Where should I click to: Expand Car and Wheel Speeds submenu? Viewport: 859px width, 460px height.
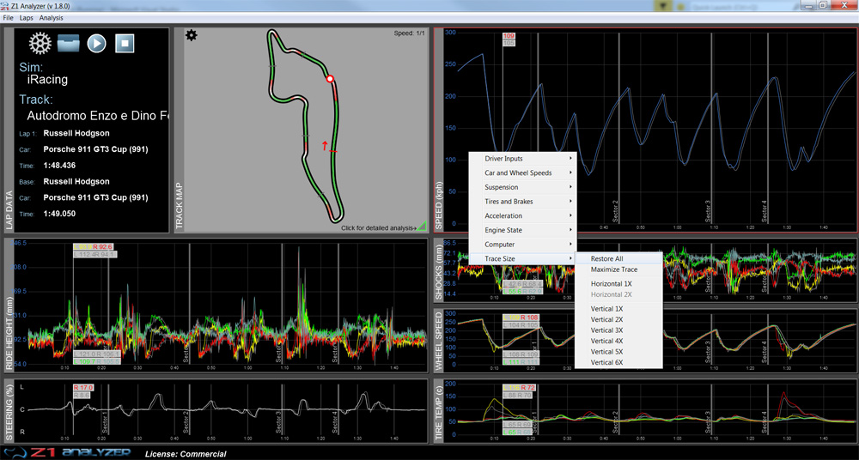(x=522, y=173)
